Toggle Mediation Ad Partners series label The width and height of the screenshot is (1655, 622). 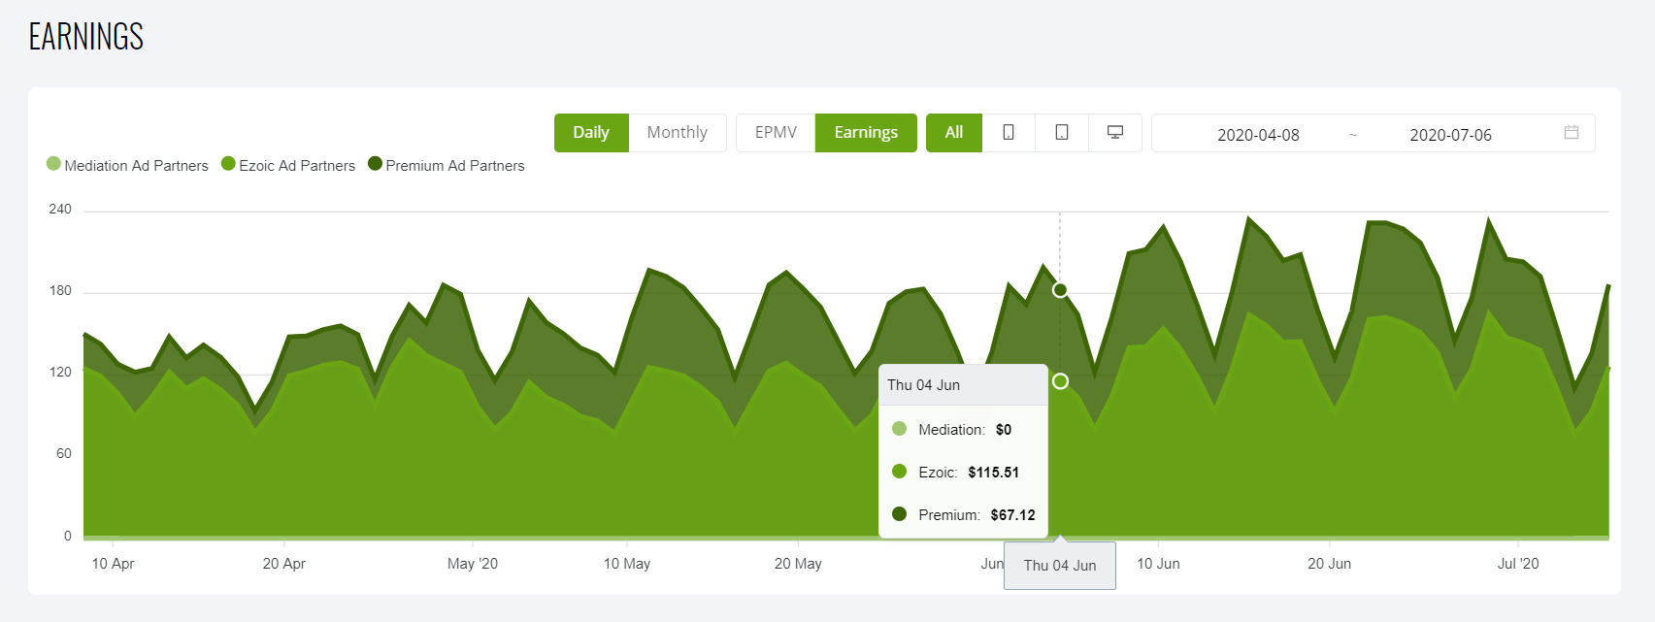pyautogui.click(x=136, y=166)
